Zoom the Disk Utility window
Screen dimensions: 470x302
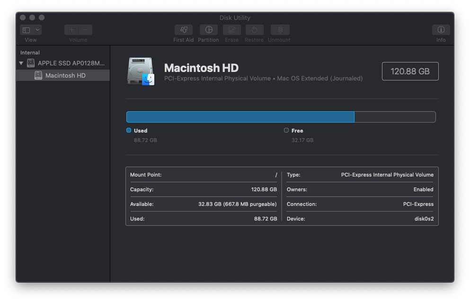click(42, 18)
